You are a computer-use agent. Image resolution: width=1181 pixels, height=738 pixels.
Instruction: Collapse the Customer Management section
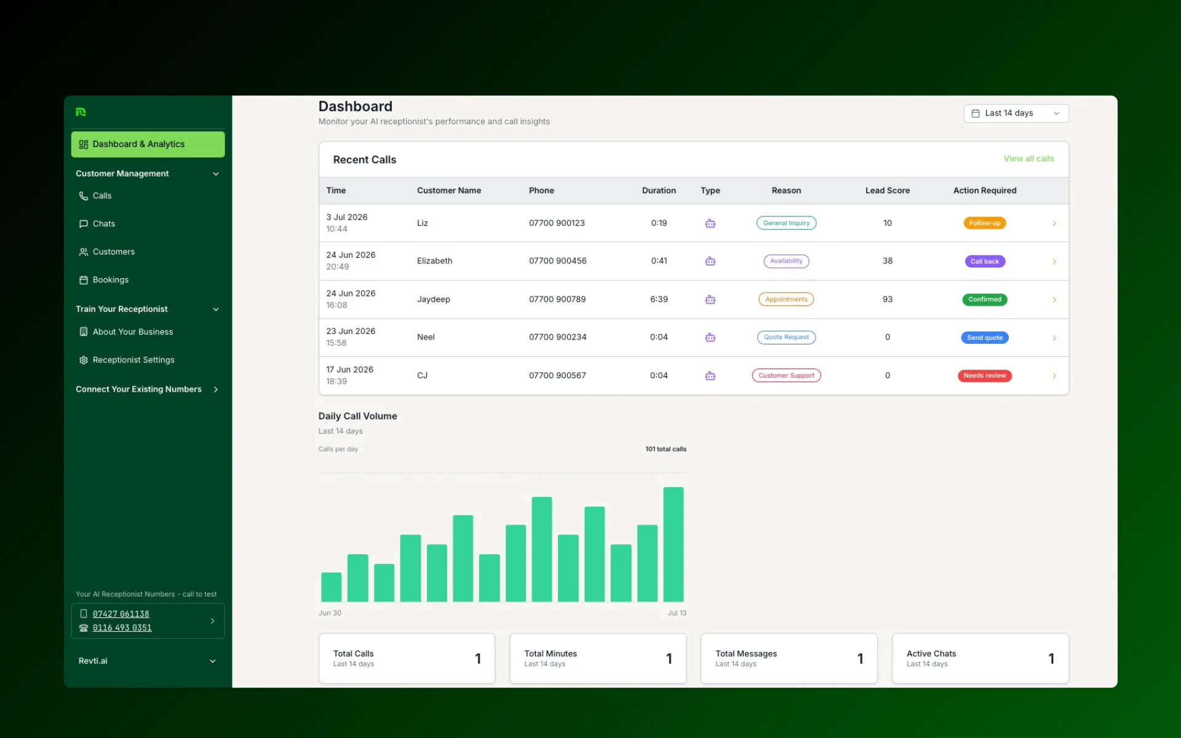tap(216, 174)
